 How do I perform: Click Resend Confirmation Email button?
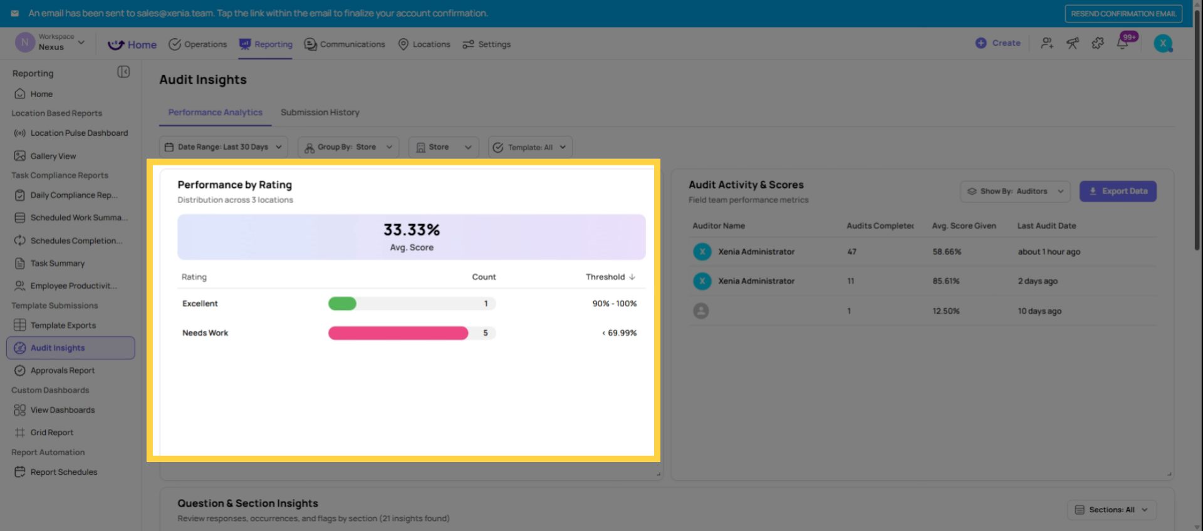point(1123,14)
